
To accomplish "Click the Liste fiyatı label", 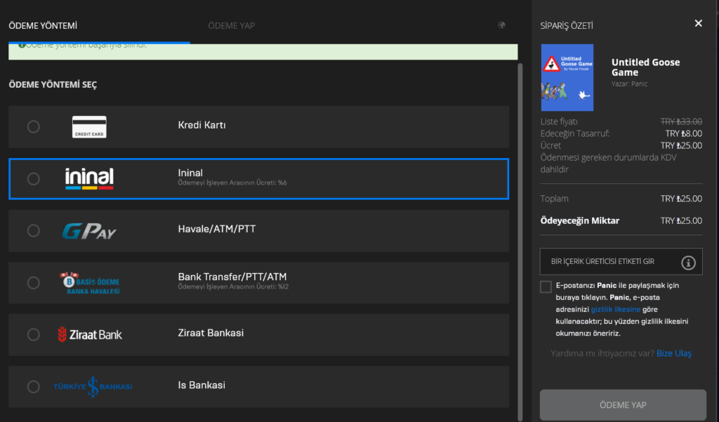I will pos(559,121).
